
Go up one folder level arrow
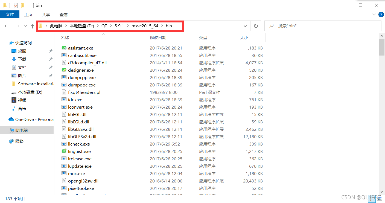pyautogui.click(x=33, y=26)
